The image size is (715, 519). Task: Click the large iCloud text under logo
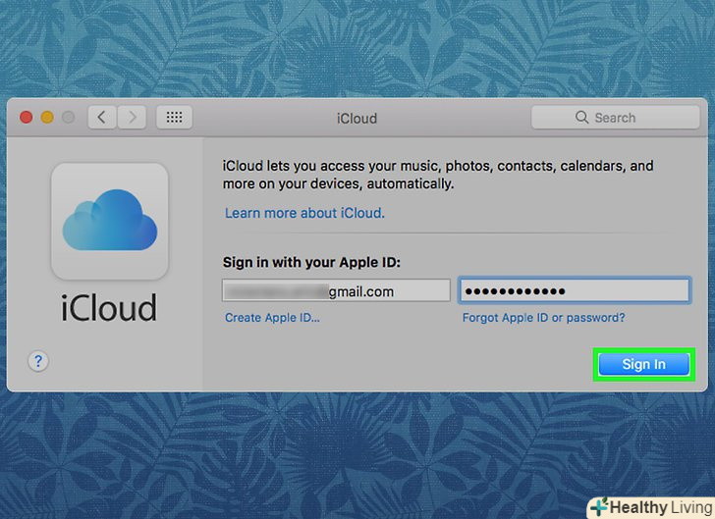pyautogui.click(x=109, y=307)
